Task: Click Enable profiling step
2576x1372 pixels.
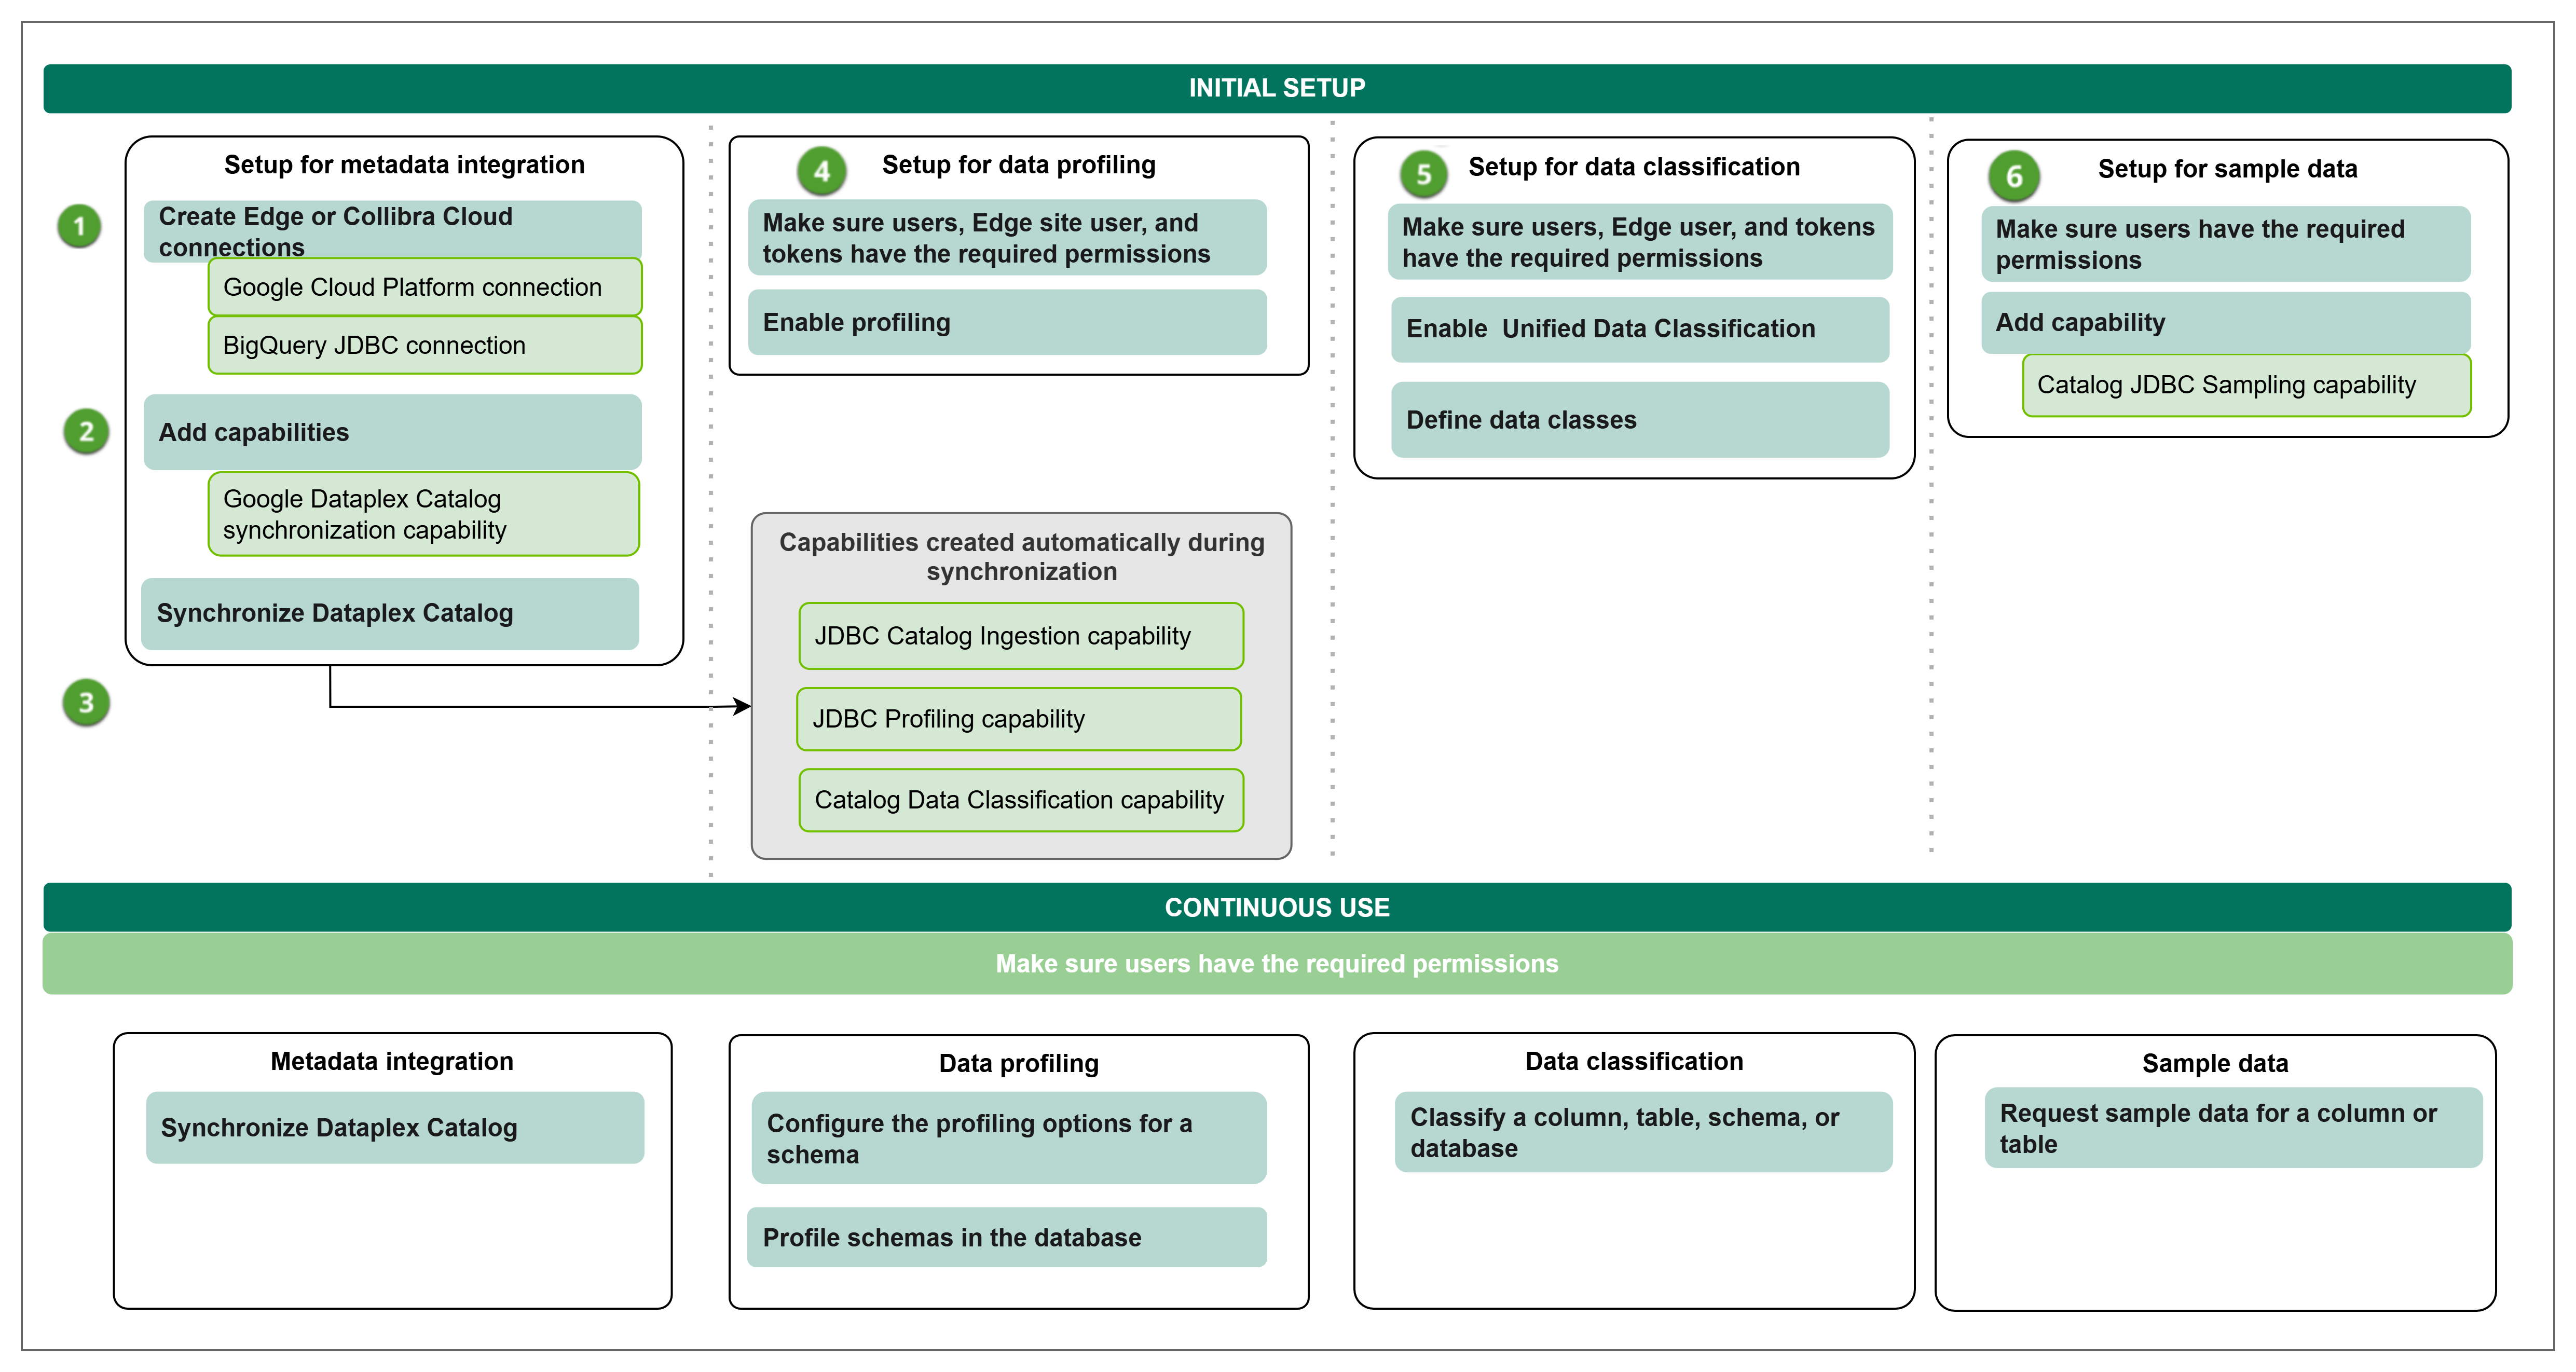Action: (1007, 322)
